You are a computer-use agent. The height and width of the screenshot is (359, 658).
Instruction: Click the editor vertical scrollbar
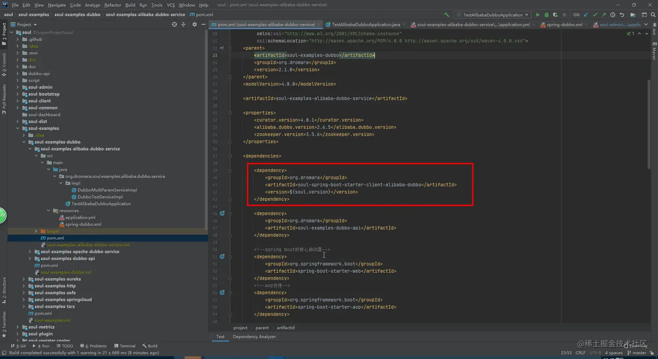649,124
